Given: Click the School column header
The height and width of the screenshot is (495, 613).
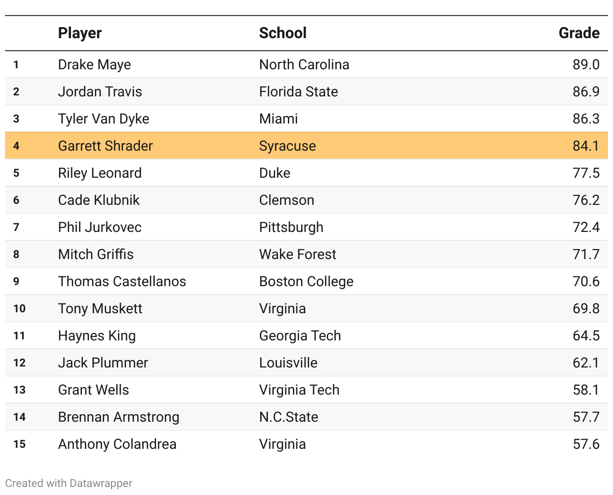Looking at the screenshot, I should click(282, 33).
